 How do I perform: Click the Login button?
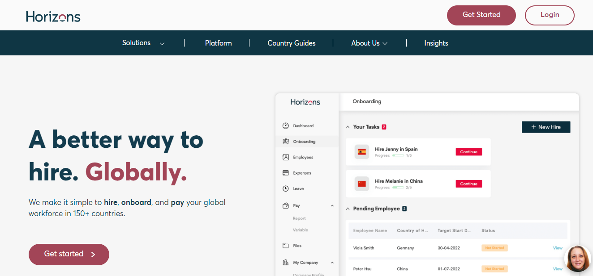(550, 15)
